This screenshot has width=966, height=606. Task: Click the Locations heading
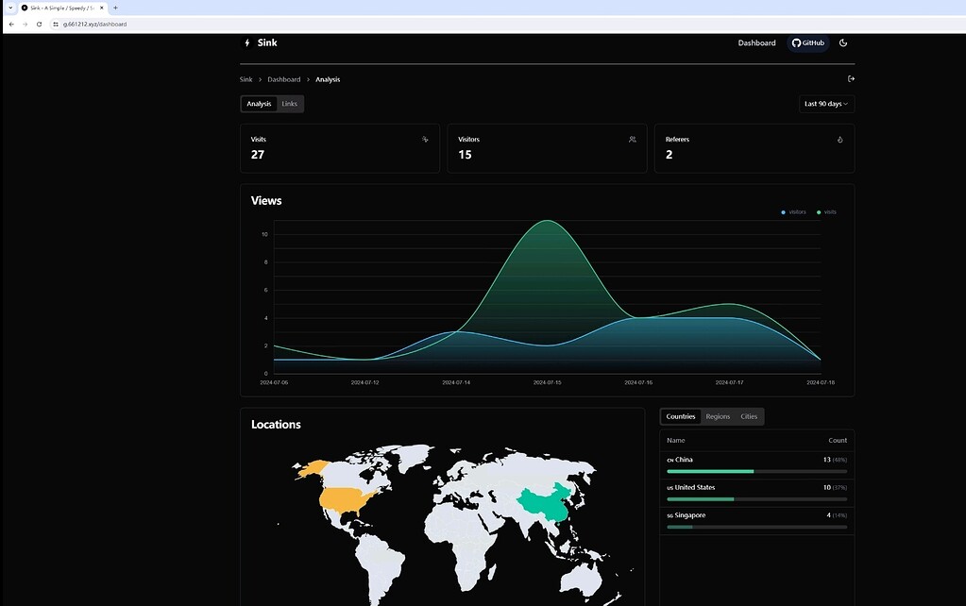tap(276, 425)
